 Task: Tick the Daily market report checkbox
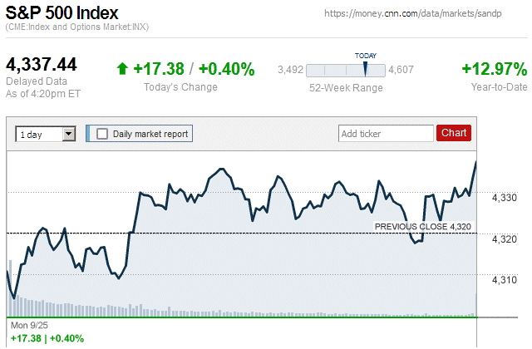click(x=102, y=133)
